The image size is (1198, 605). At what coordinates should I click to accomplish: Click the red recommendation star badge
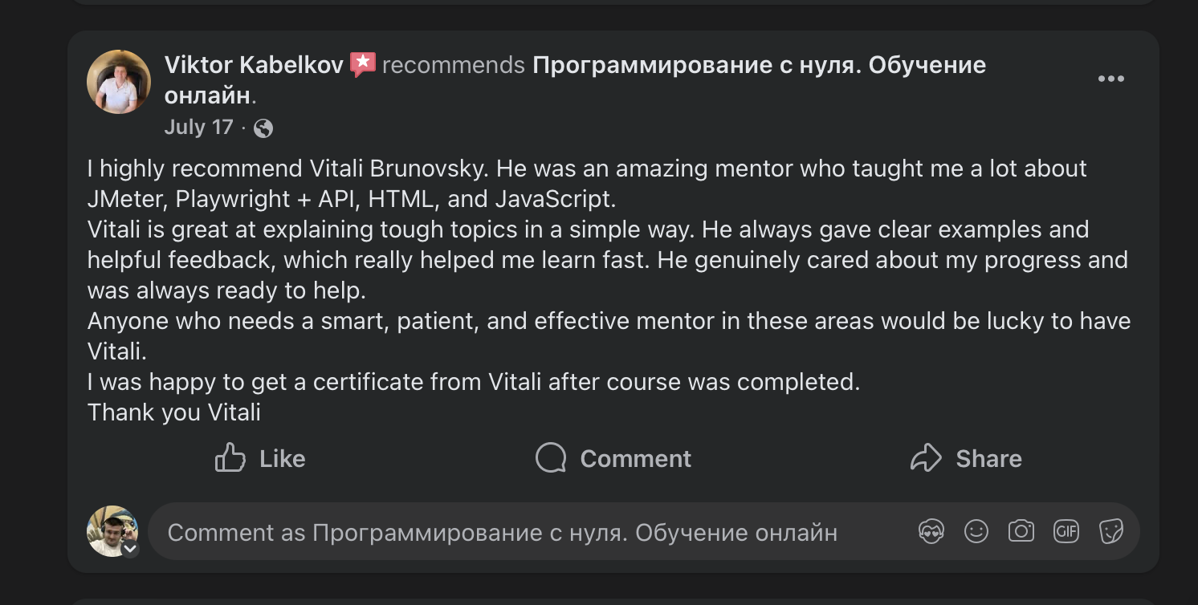coord(363,64)
